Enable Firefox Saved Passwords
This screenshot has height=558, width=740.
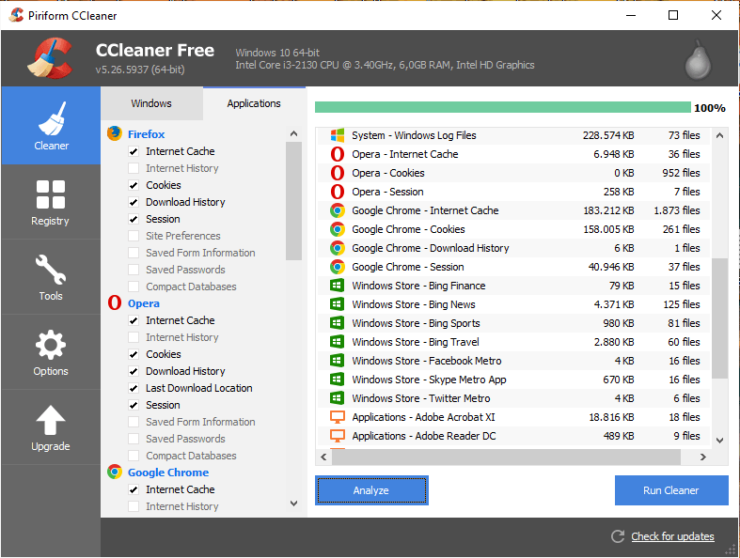tap(134, 270)
